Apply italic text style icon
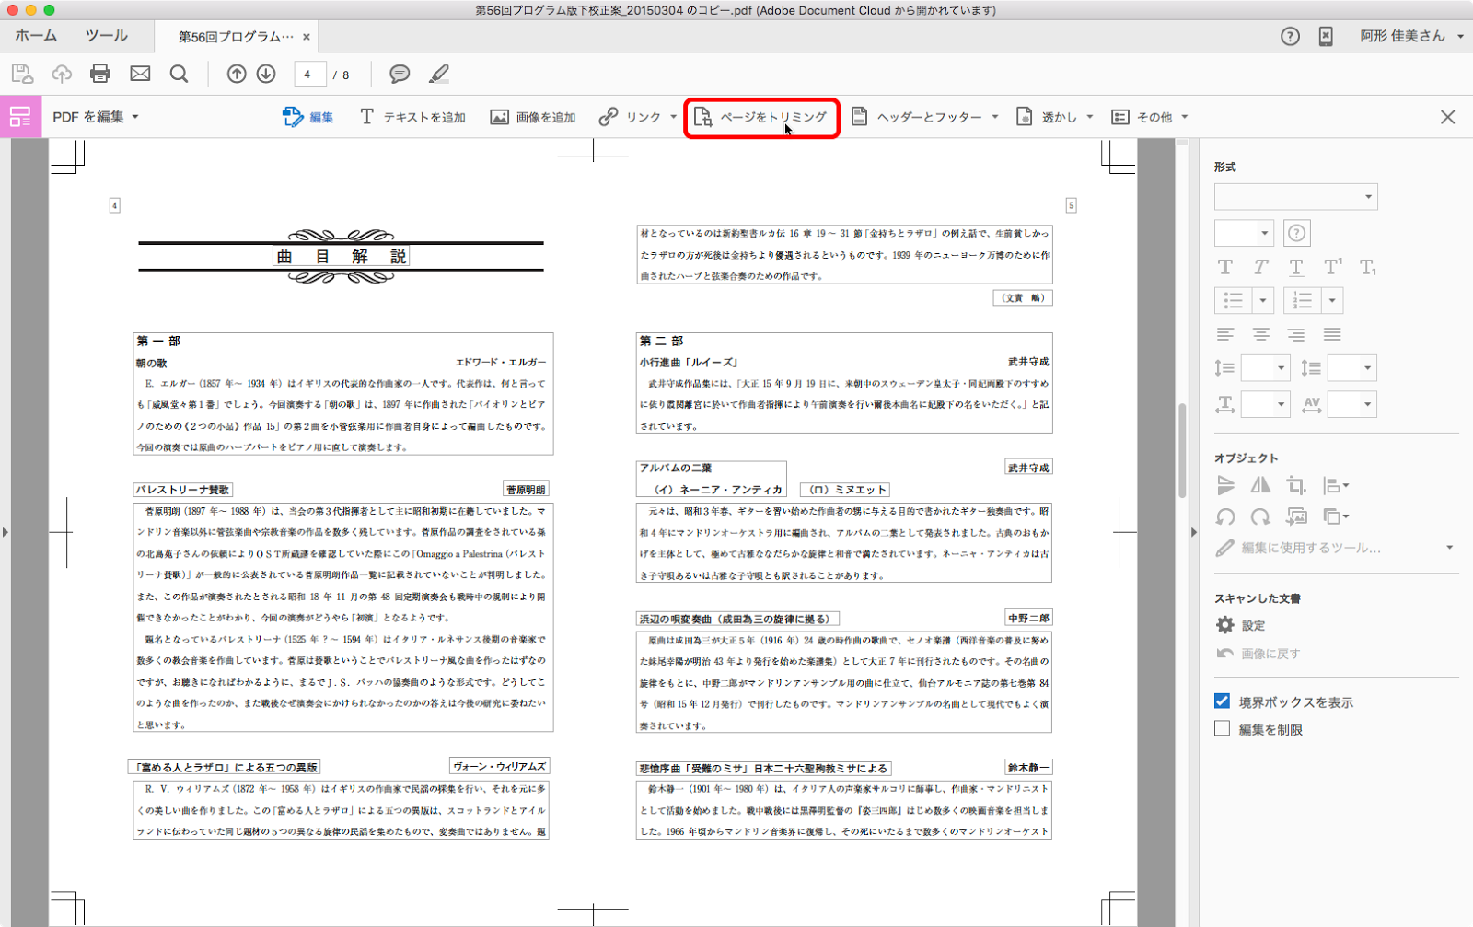The height and width of the screenshot is (927, 1473). (x=1260, y=267)
